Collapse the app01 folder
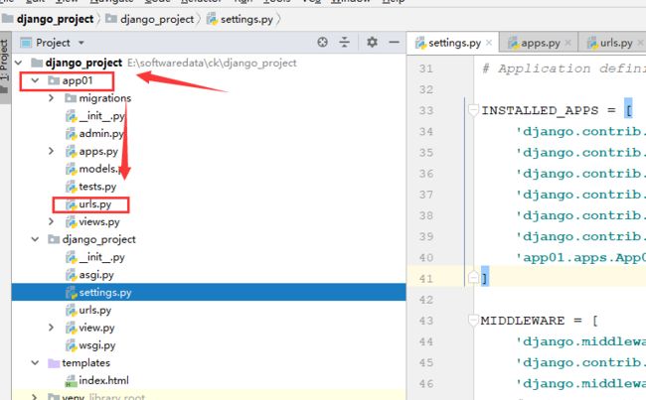 point(35,80)
